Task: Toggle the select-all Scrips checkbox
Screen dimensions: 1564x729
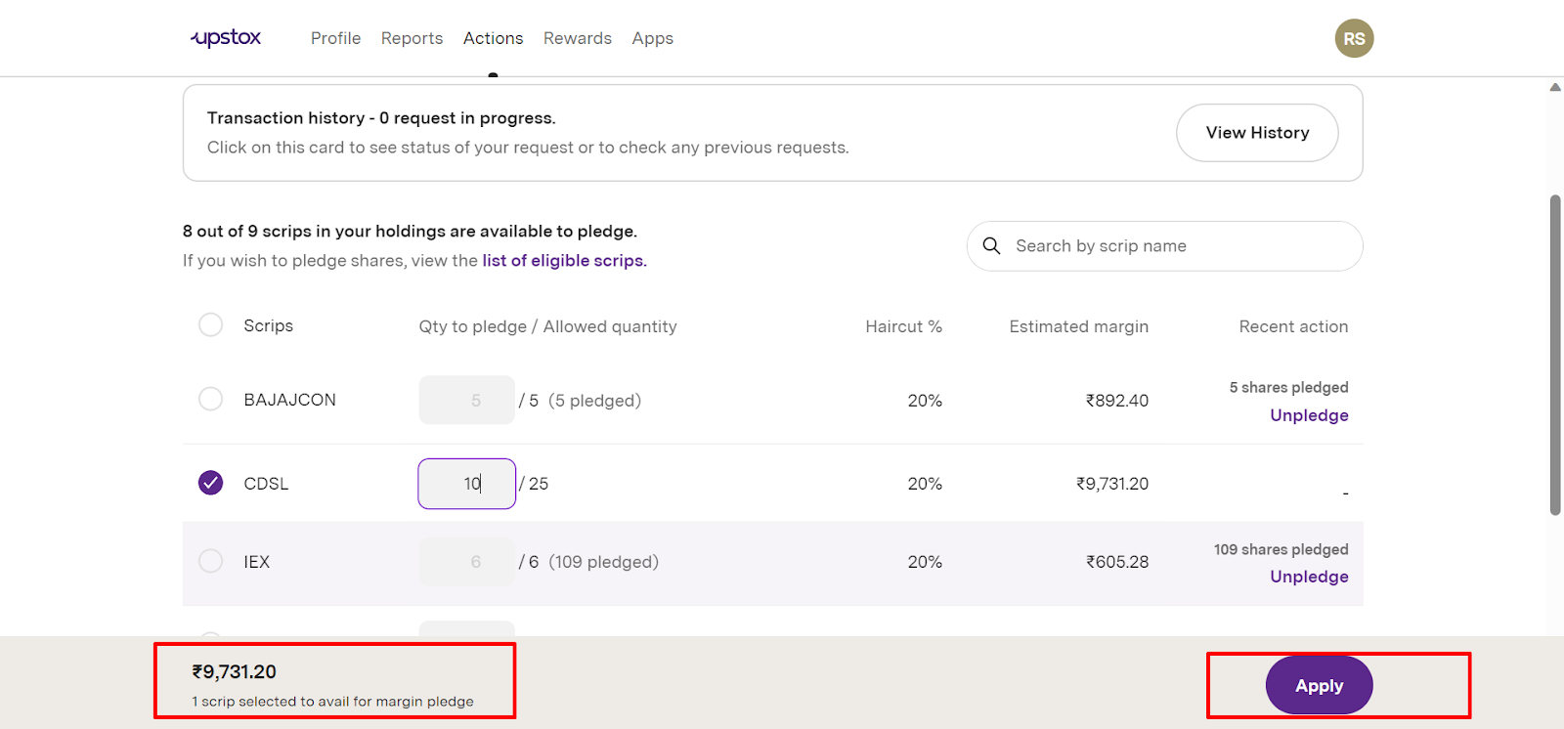Action: [x=210, y=325]
